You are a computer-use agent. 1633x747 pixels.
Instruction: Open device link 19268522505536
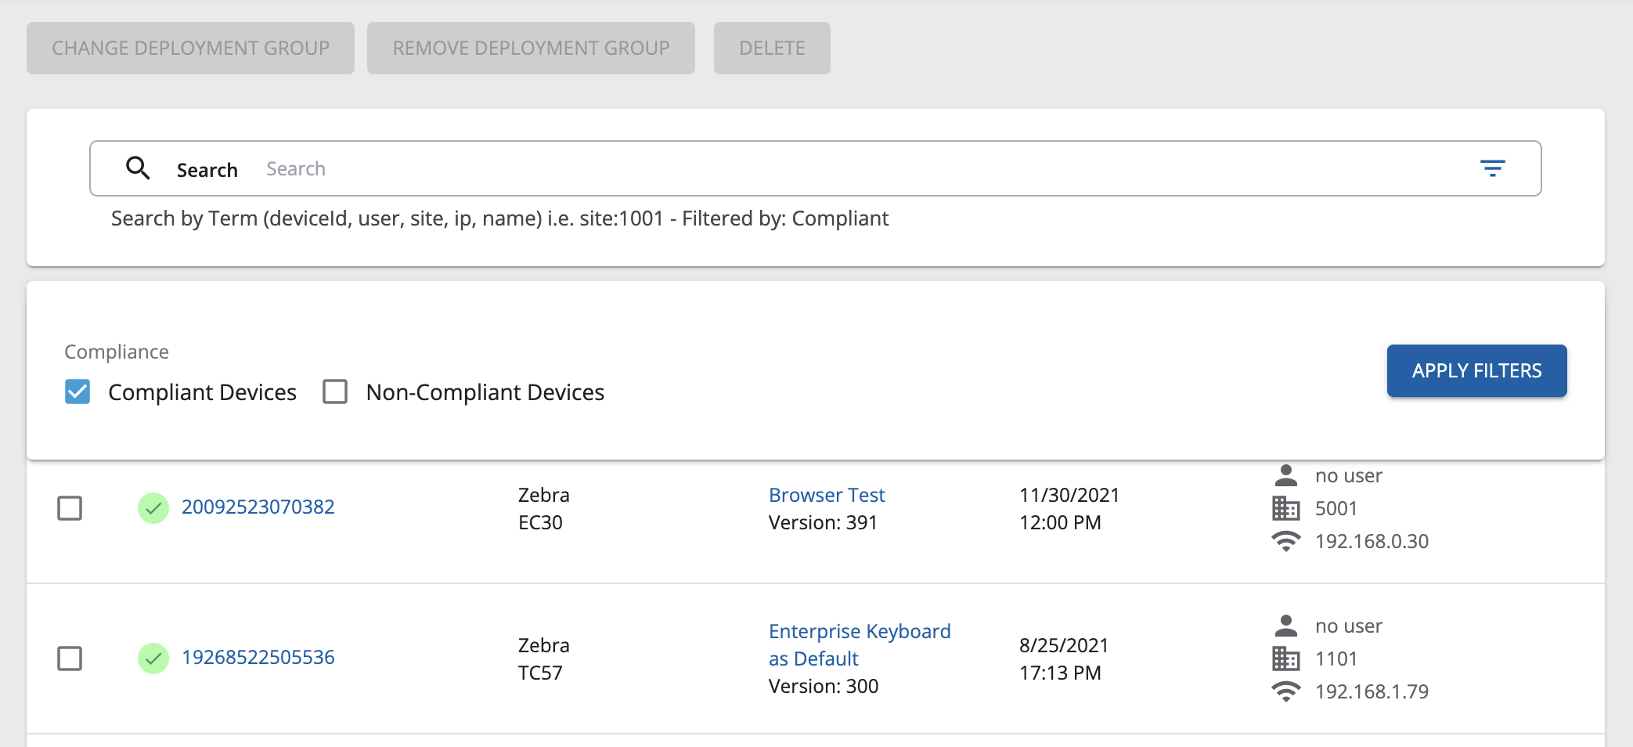[x=258, y=657]
